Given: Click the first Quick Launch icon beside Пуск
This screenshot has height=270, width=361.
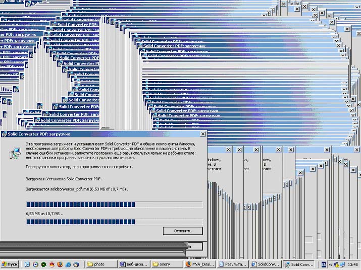Looking at the screenshot, I should point(26,264).
